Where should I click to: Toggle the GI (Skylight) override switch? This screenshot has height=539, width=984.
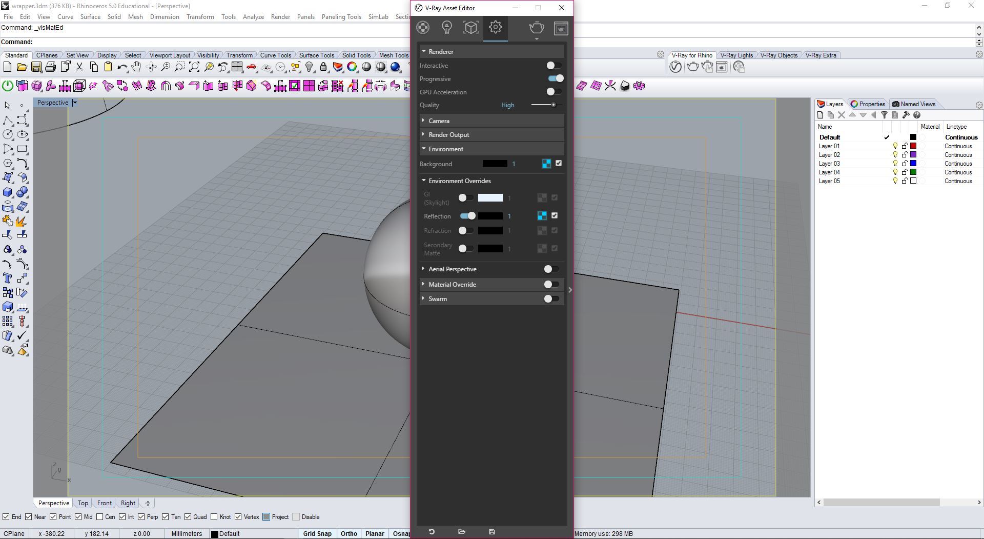coord(465,198)
